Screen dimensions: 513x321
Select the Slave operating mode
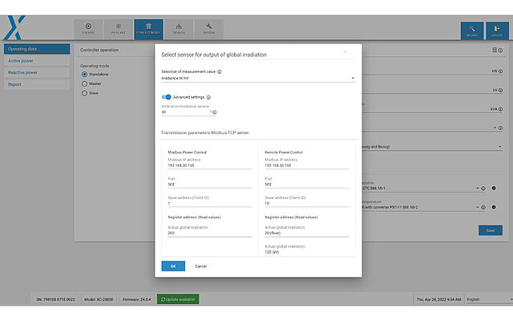(x=84, y=93)
